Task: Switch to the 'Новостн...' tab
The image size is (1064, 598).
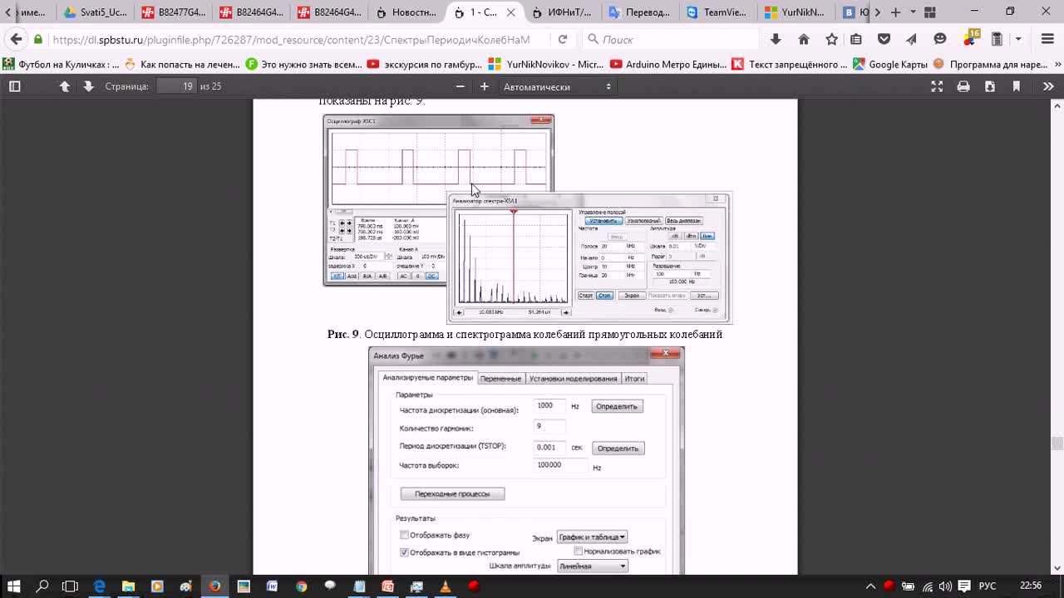Action: click(406, 12)
